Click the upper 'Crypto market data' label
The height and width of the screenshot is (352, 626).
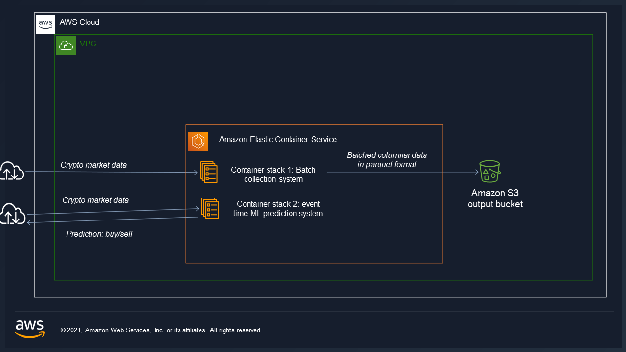[93, 165]
